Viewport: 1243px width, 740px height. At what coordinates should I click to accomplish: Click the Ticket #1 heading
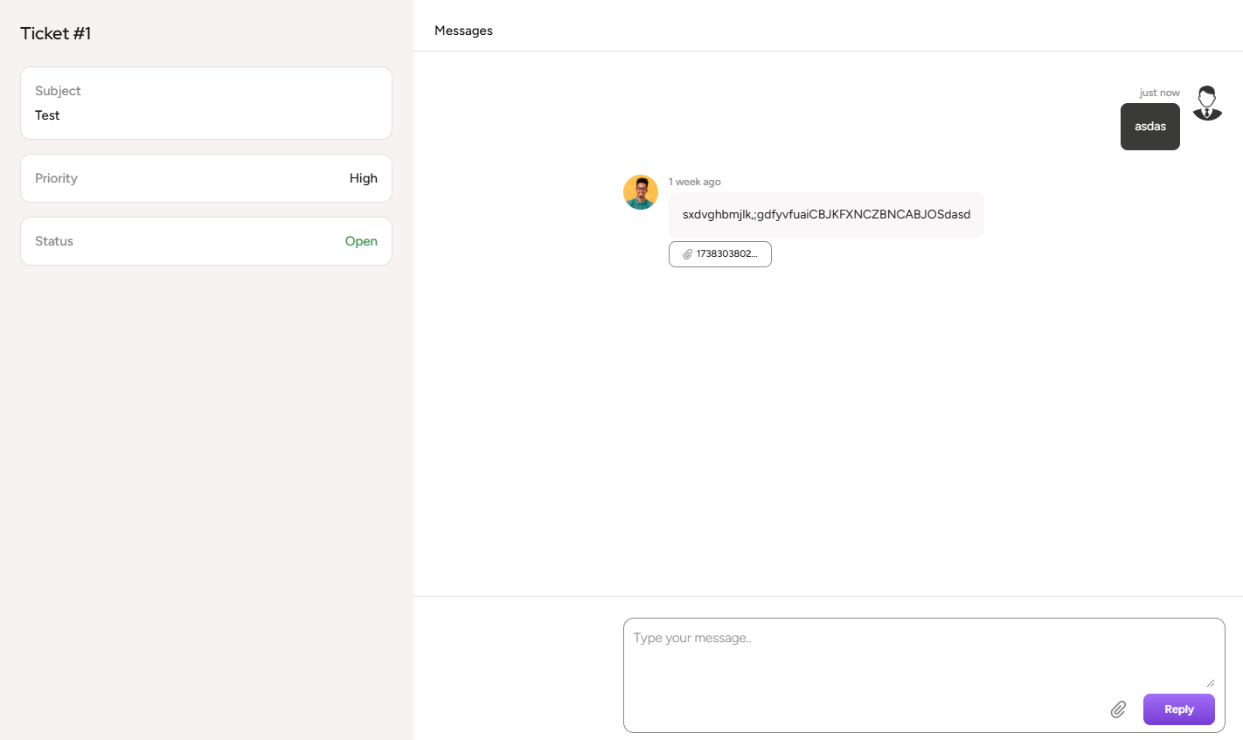coord(56,33)
